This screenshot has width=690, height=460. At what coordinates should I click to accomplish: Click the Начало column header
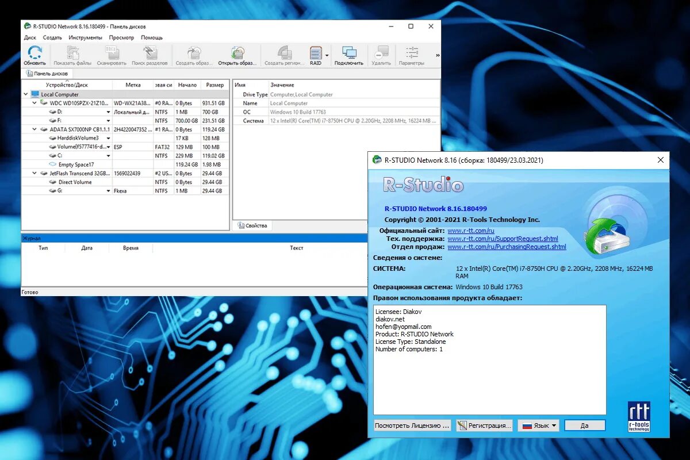point(187,85)
